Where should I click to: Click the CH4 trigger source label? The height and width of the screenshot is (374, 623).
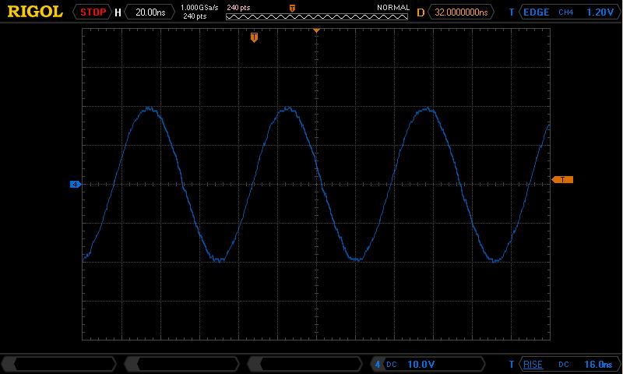[x=566, y=12]
